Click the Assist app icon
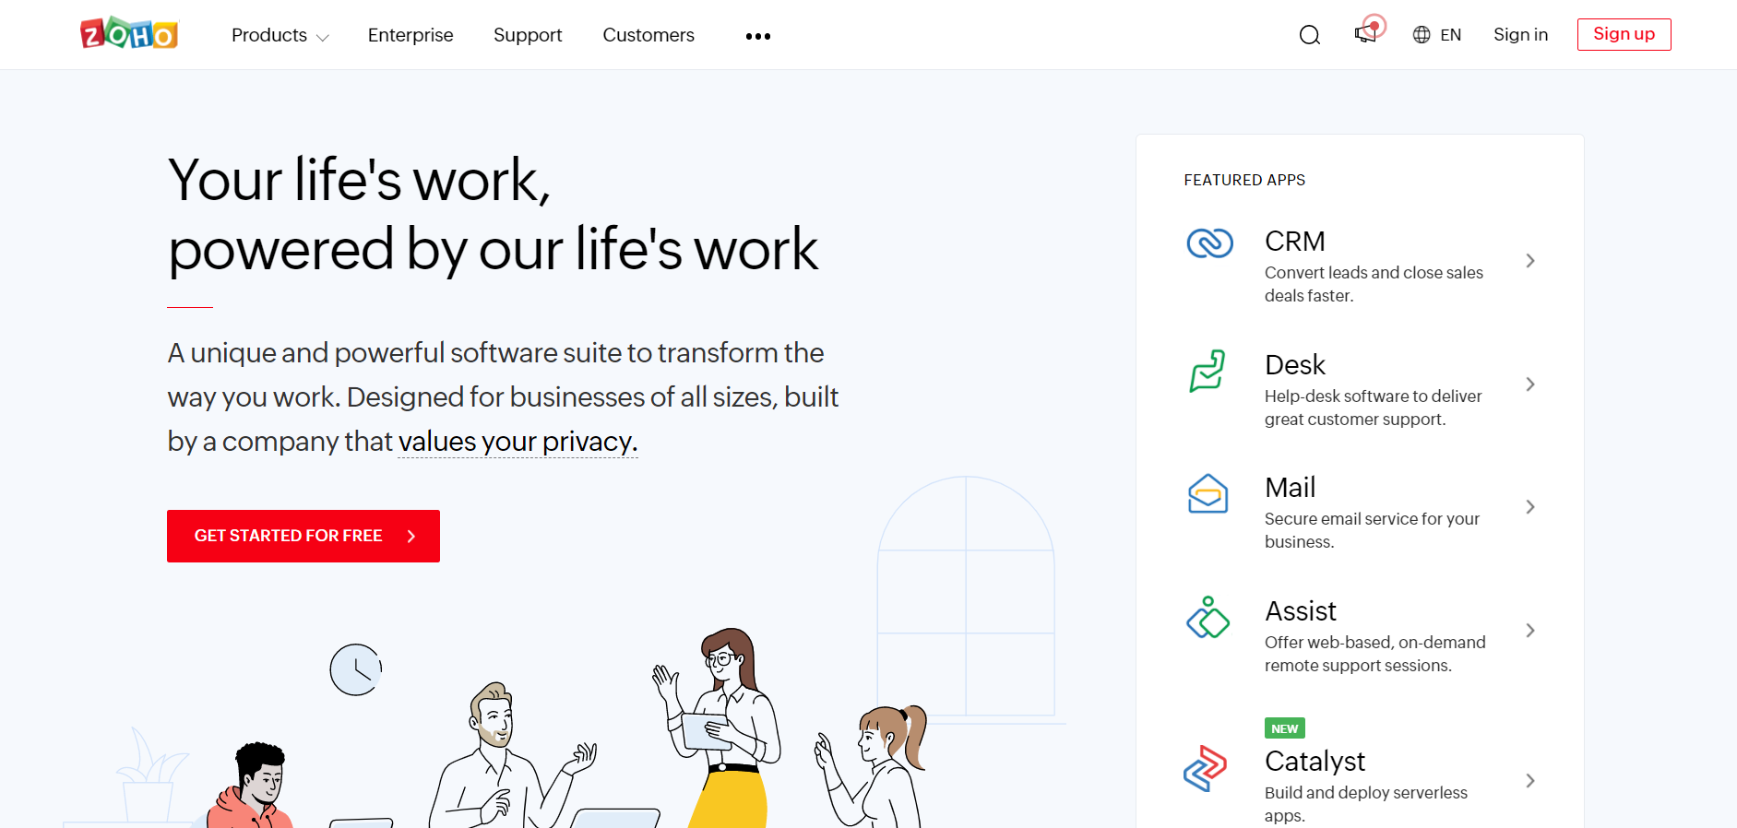This screenshot has width=1737, height=828. click(1208, 617)
